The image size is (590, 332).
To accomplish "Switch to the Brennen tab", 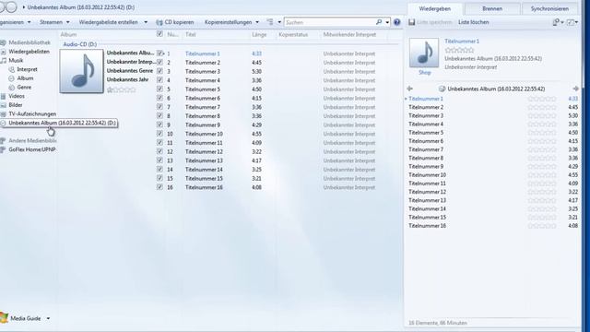I will pyautogui.click(x=492, y=8).
